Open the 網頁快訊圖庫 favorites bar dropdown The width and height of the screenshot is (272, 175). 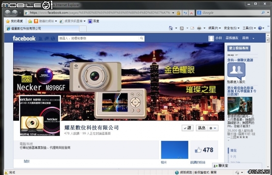pyautogui.click(x=73, y=21)
